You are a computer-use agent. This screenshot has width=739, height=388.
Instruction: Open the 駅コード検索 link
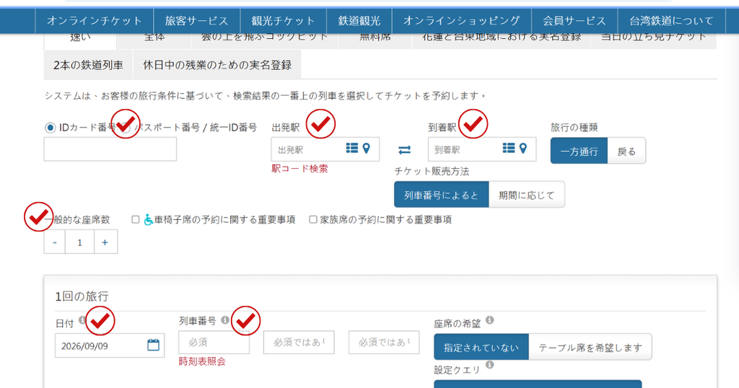click(x=299, y=169)
